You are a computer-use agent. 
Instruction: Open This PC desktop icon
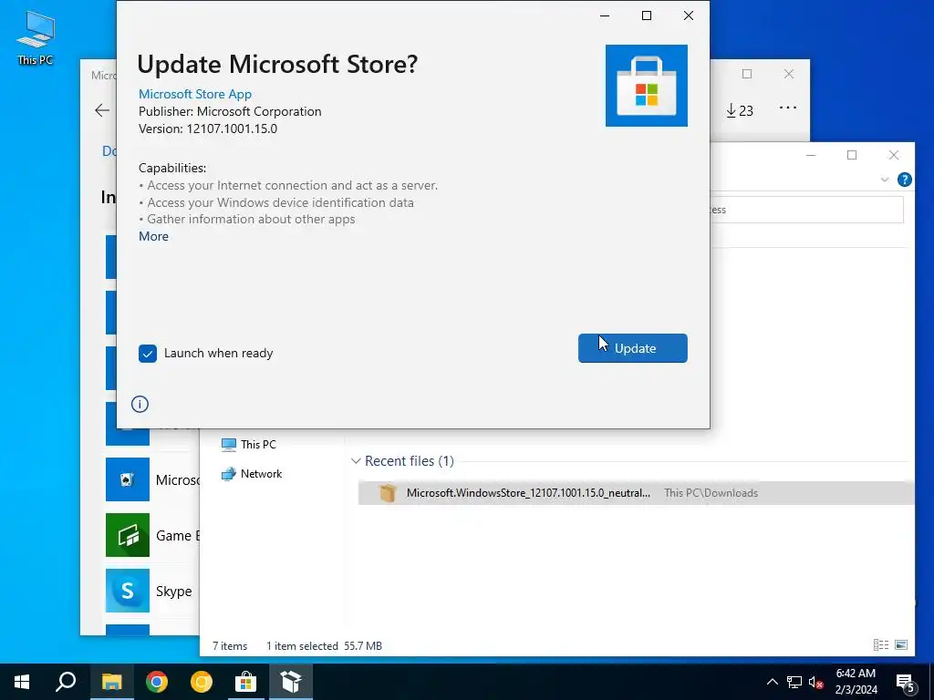(36, 36)
